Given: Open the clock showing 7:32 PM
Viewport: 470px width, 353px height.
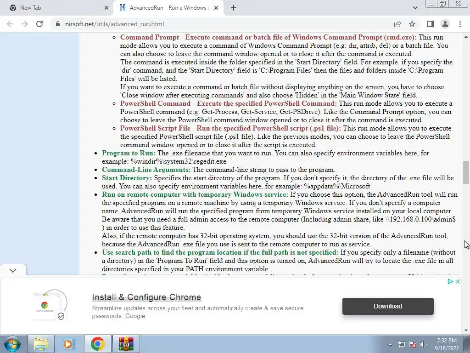Looking at the screenshot, I should click(447, 344).
